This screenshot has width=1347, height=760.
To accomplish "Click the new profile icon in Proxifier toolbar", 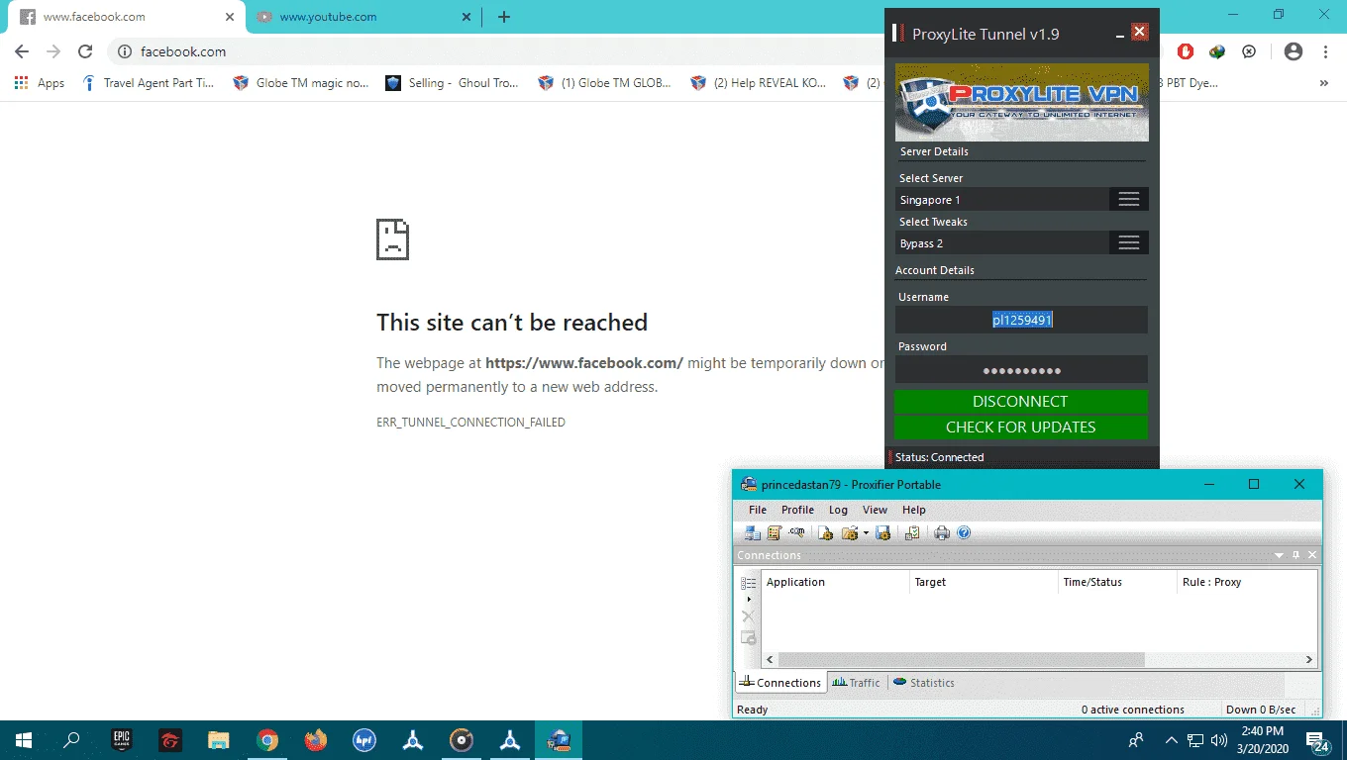I will 826,533.
